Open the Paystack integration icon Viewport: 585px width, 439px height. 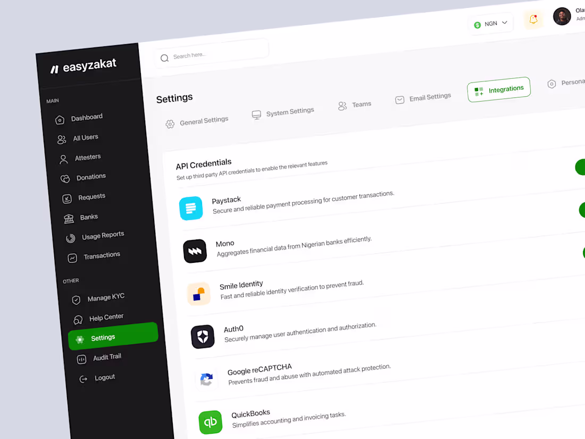click(x=191, y=208)
